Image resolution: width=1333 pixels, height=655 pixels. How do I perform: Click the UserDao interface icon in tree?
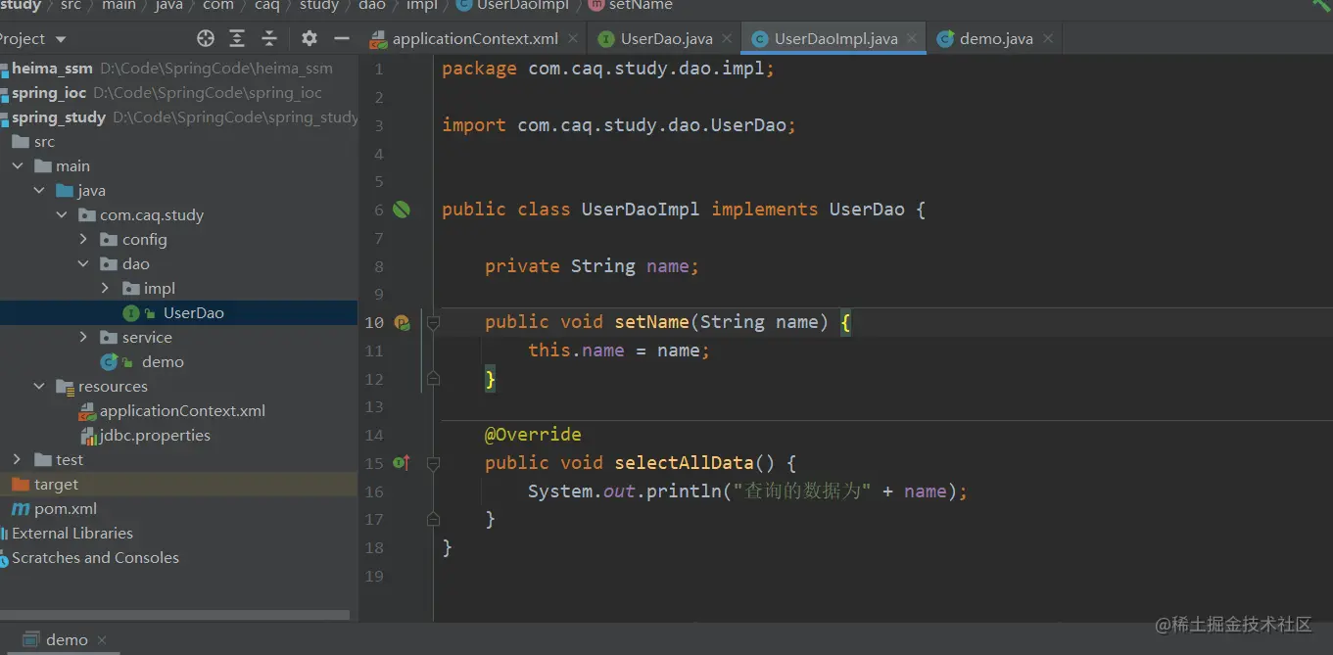131,313
